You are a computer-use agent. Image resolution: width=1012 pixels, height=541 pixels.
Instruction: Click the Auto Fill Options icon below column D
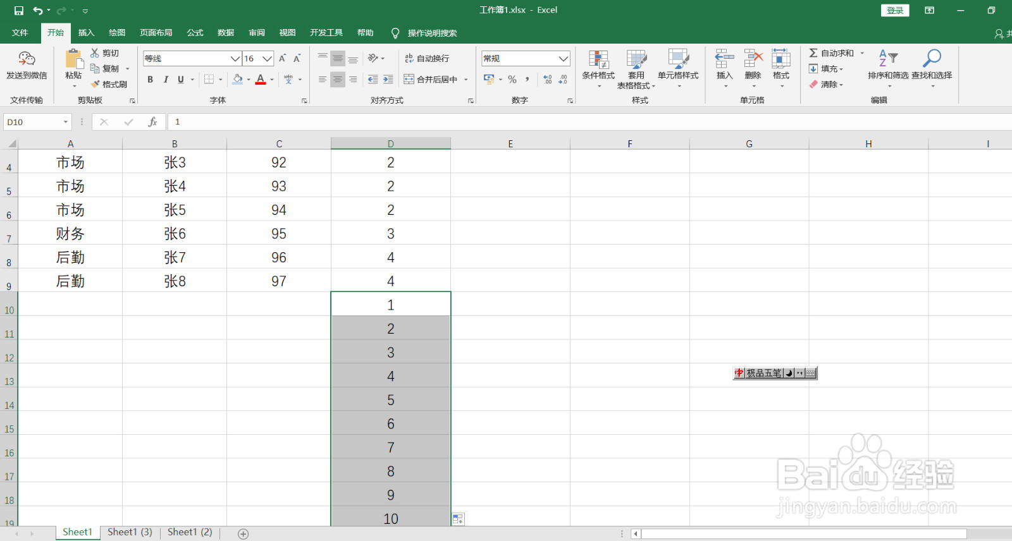[458, 519]
